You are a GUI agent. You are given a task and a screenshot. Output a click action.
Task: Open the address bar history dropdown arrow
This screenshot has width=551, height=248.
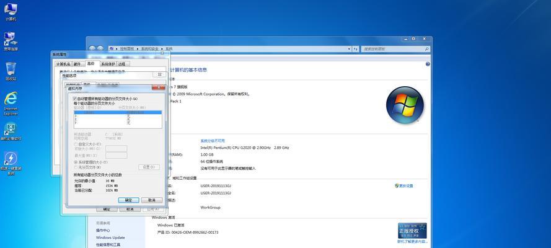click(349, 49)
